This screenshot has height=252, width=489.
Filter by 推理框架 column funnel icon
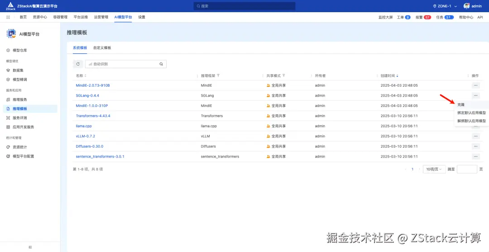[x=218, y=75]
